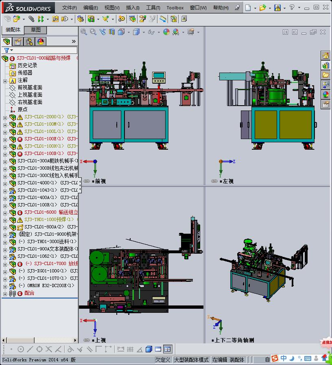Click the Edit Appearance color ball icon
This screenshot has height=365, width=332.
tap(166, 32)
